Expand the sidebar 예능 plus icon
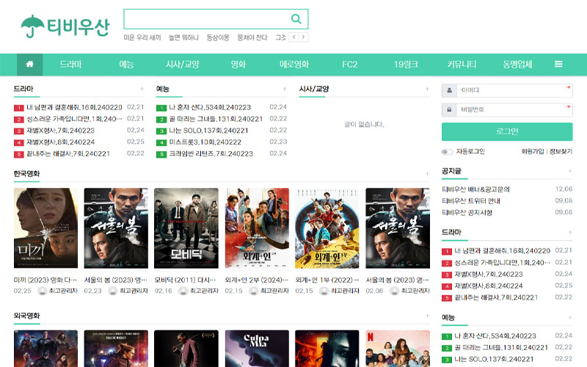This screenshot has height=367, width=587. (x=570, y=317)
